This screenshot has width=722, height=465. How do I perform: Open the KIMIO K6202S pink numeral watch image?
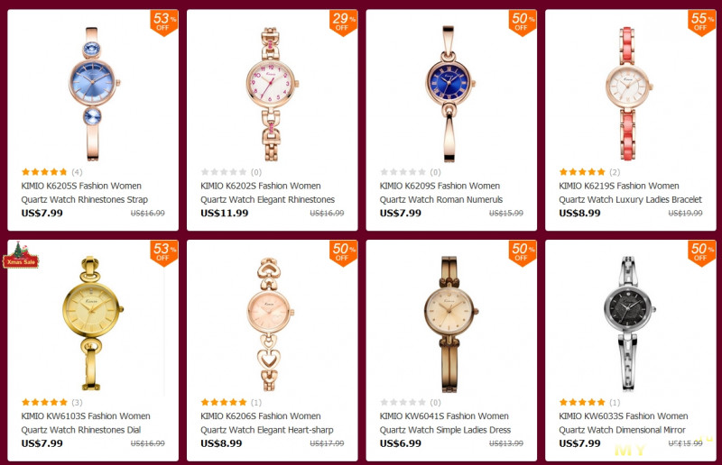point(272,94)
